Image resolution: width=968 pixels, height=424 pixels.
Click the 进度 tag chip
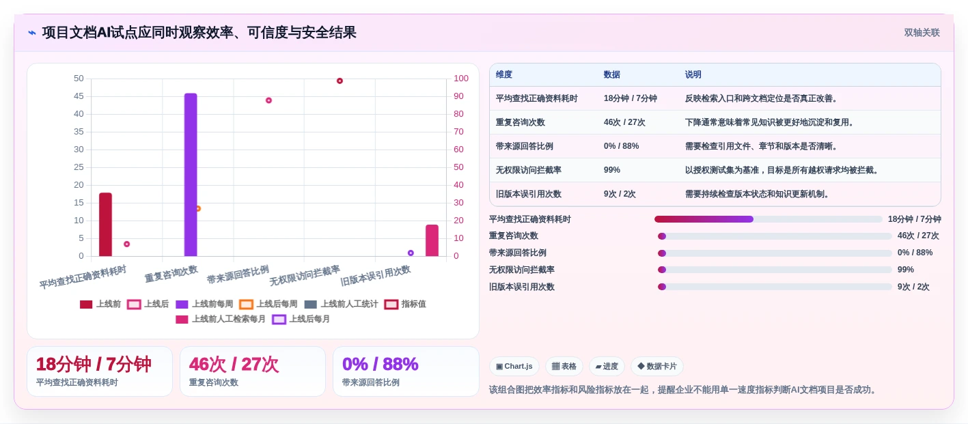pos(607,367)
